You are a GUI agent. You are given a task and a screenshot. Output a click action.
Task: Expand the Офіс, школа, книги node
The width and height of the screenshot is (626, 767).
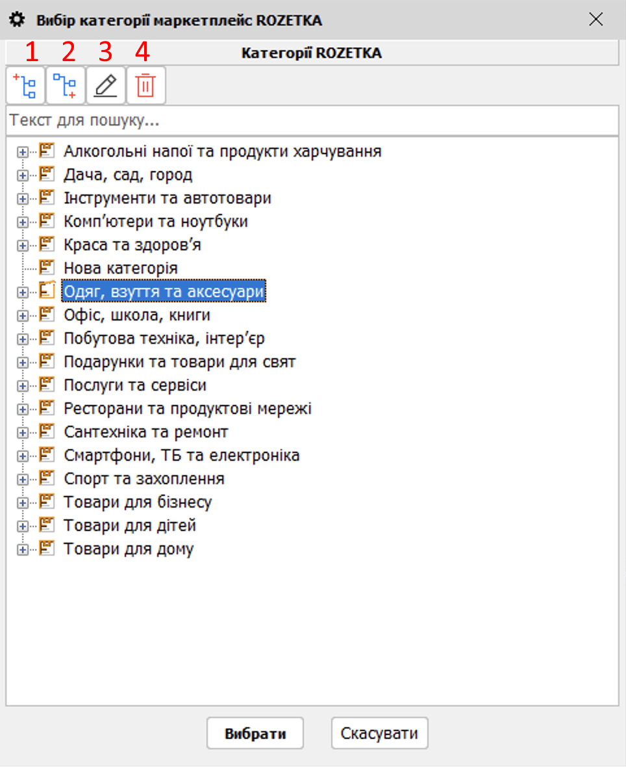(23, 316)
